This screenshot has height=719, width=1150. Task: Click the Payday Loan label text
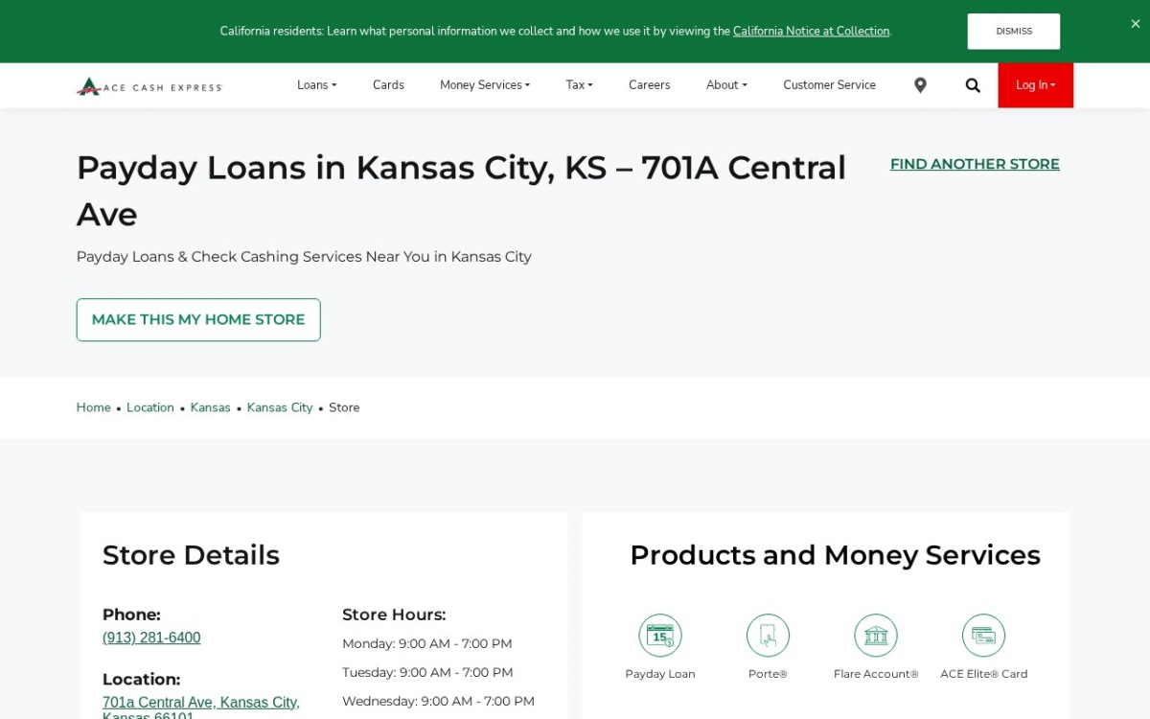tap(660, 674)
